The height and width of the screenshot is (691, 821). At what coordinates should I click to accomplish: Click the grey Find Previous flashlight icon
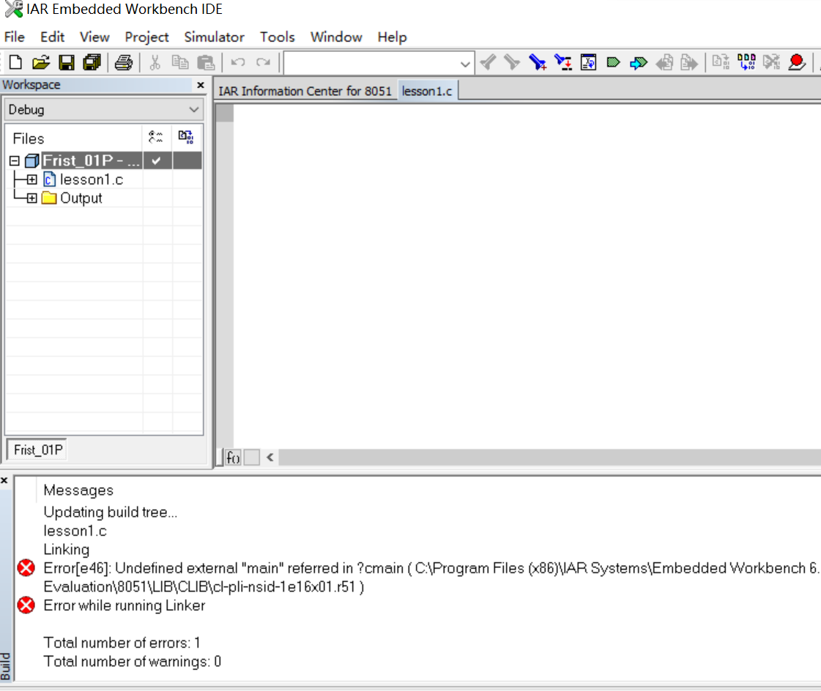[512, 63]
